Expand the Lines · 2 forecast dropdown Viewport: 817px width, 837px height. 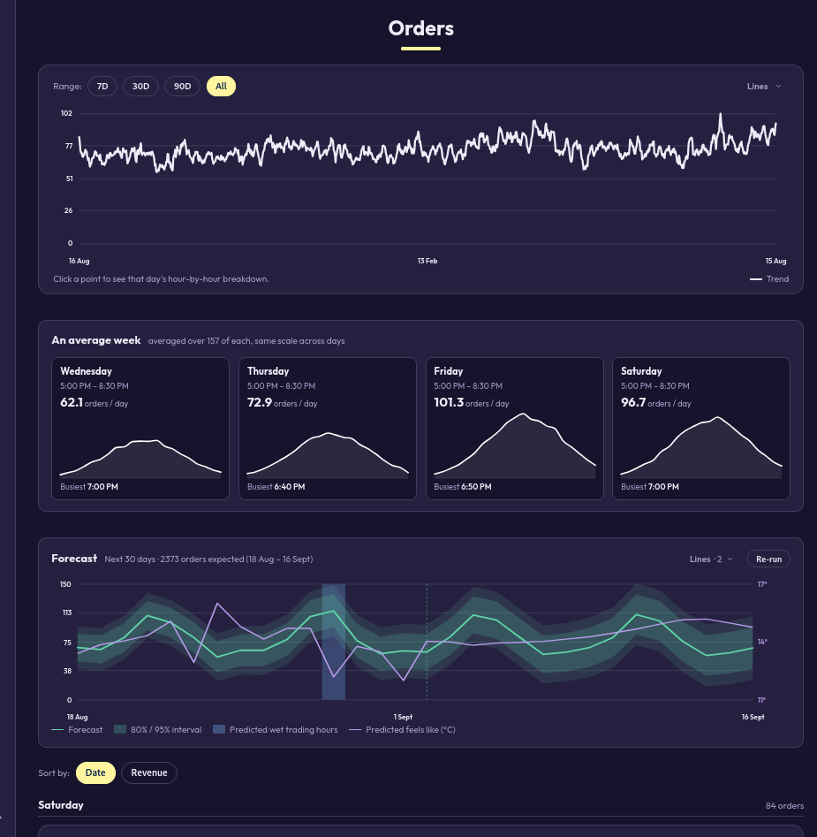(711, 559)
